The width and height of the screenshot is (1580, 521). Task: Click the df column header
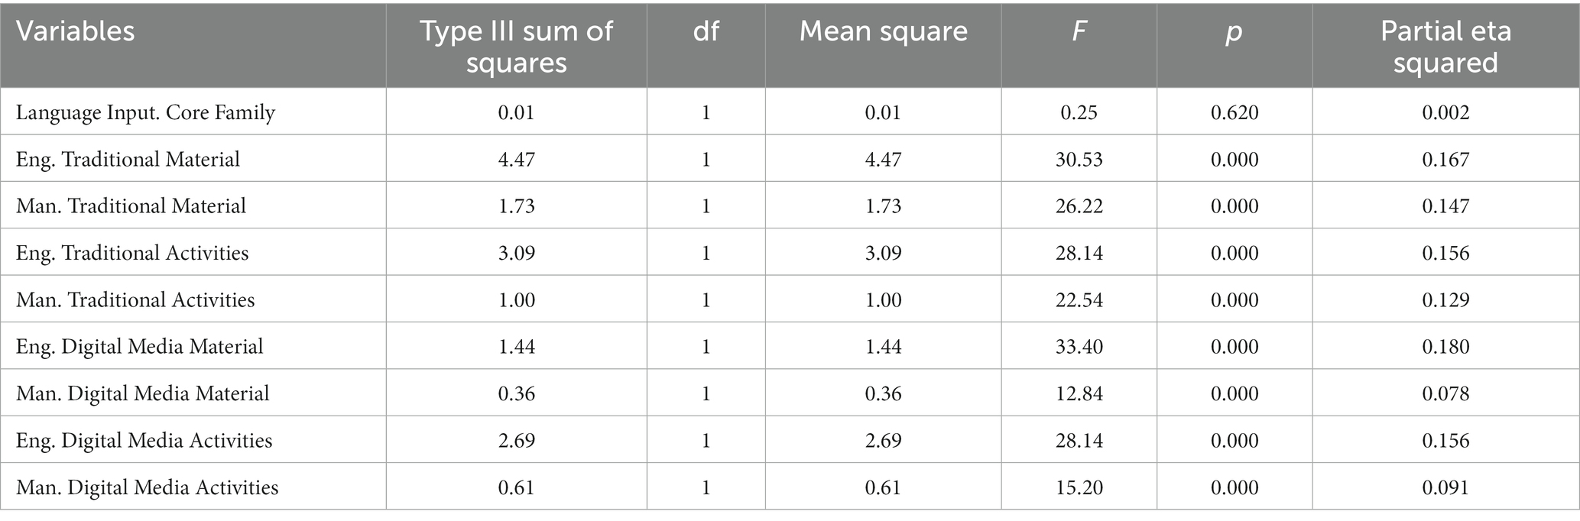(706, 31)
